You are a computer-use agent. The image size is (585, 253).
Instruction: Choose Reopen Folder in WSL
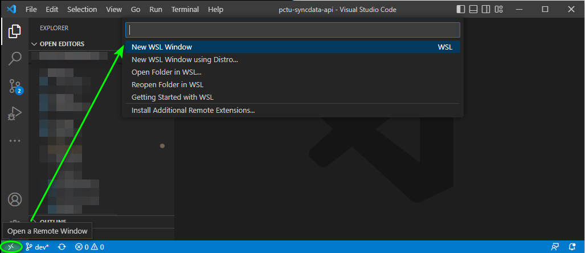pyautogui.click(x=293, y=85)
